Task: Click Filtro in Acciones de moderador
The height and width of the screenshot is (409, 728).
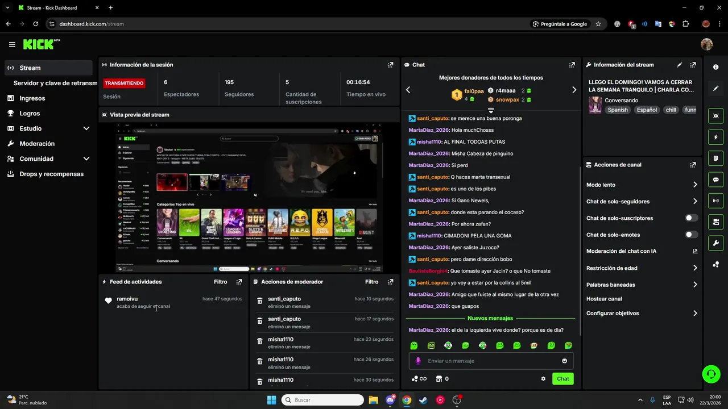Action: pos(371,282)
